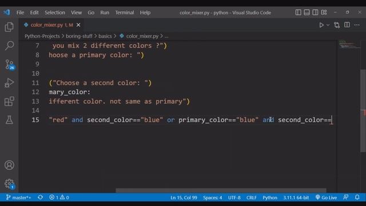Click line number 11 in the gutter
Image resolution: width=366 pixels, height=206 pixels.
[x=35, y=83]
